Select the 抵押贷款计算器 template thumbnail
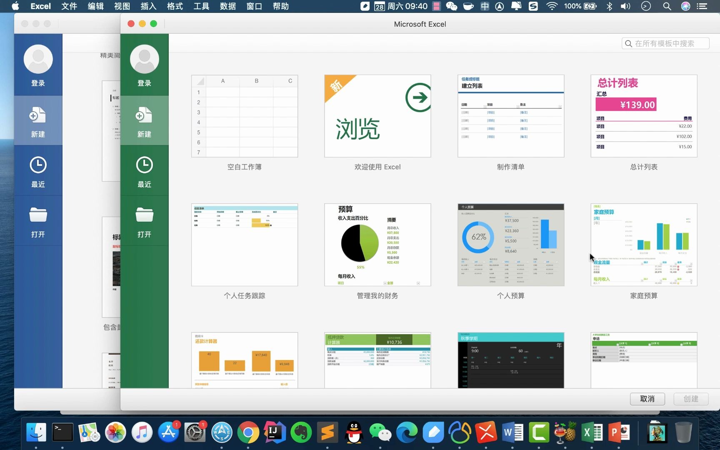 [377, 360]
